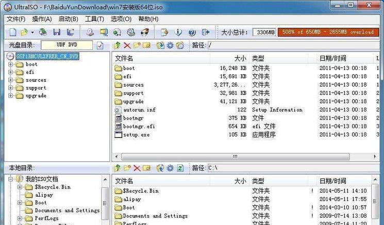
Task: Expand the PerfLogs folder in the local tree
Action: pos(20,218)
